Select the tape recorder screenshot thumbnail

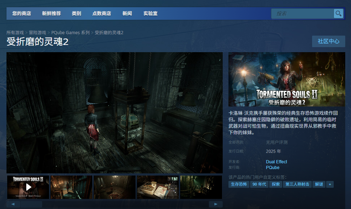pos(158,187)
